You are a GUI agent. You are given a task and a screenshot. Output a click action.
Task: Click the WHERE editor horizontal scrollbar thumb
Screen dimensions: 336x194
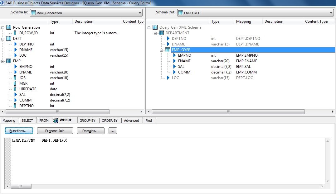[21, 186]
